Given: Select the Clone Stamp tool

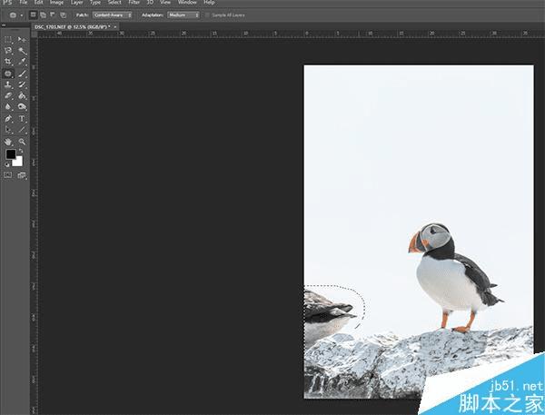Looking at the screenshot, I should pyautogui.click(x=8, y=84).
